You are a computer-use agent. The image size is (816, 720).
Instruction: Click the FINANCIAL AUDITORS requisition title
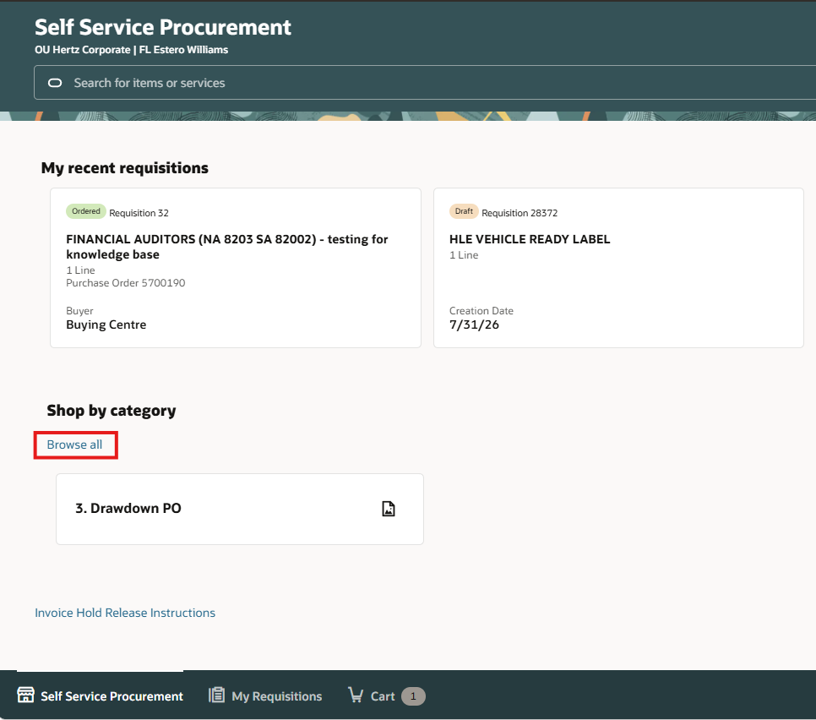point(227,247)
